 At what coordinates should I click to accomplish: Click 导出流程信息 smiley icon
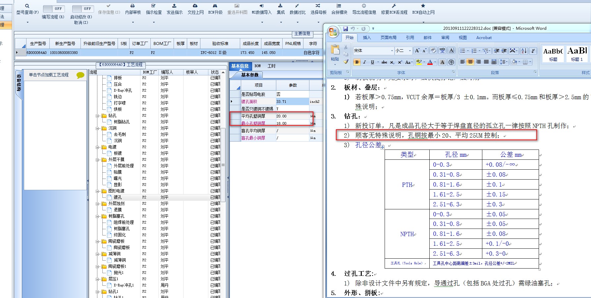tap(364, 6)
